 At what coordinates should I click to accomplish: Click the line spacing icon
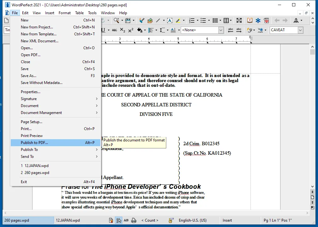162,30
